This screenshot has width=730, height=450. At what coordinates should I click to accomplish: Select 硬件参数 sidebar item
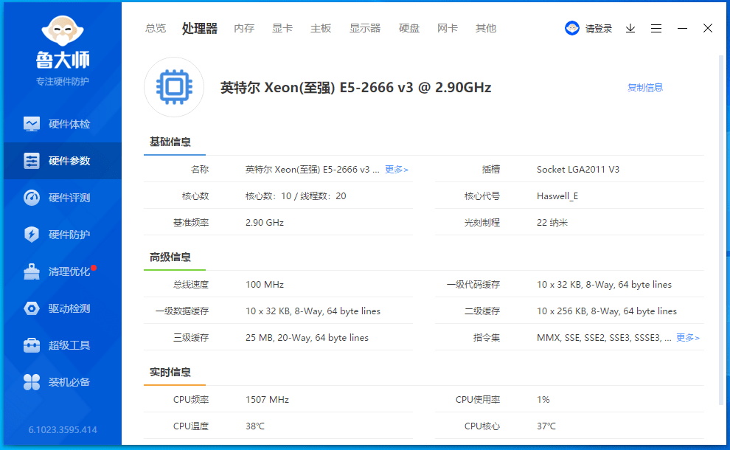pyautogui.click(x=63, y=161)
